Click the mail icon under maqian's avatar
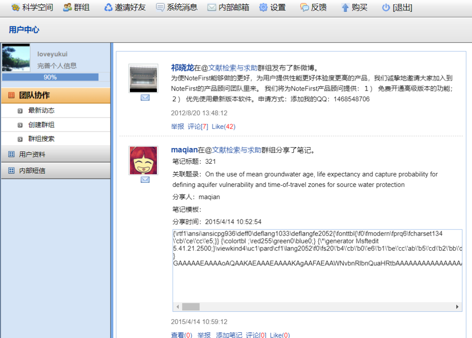Viewport: 472px width, 338px height. (x=145, y=180)
